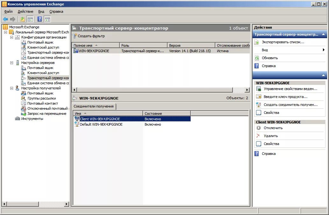Click the Microsoft Exchange root icon
Screen dimensions: 329x215
coord(5,27)
